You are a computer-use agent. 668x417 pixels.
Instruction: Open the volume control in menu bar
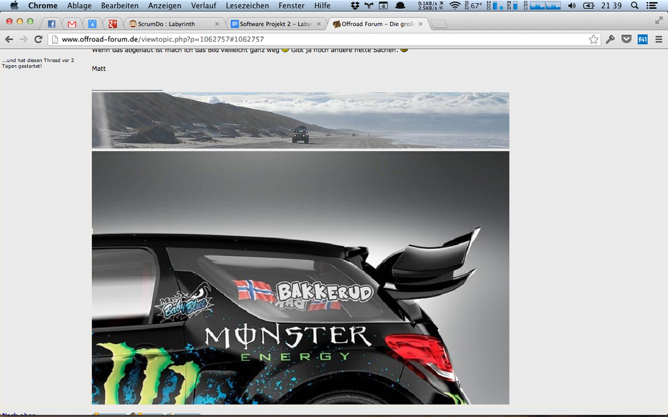pyautogui.click(x=571, y=5)
